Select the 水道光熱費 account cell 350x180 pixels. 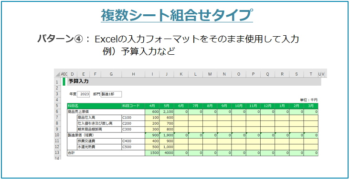pos(99,147)
